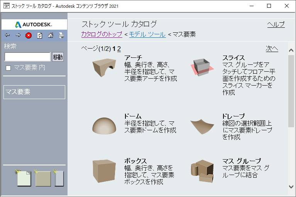Viewport: 296px width, 197px height.
Task: Go to the 次へ page link
Action: pyautogui.click(x=272, y=49)
